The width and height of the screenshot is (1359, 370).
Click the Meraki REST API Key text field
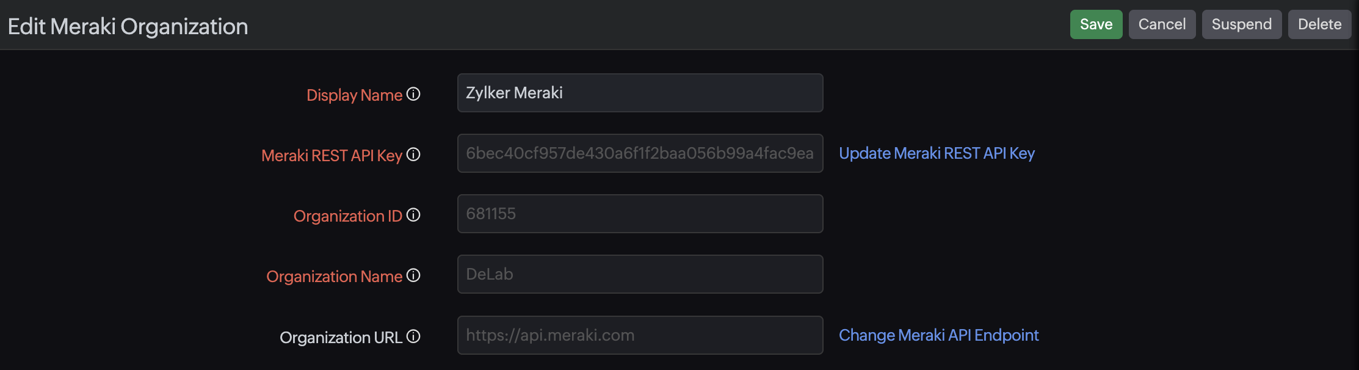tap(640, 153)
